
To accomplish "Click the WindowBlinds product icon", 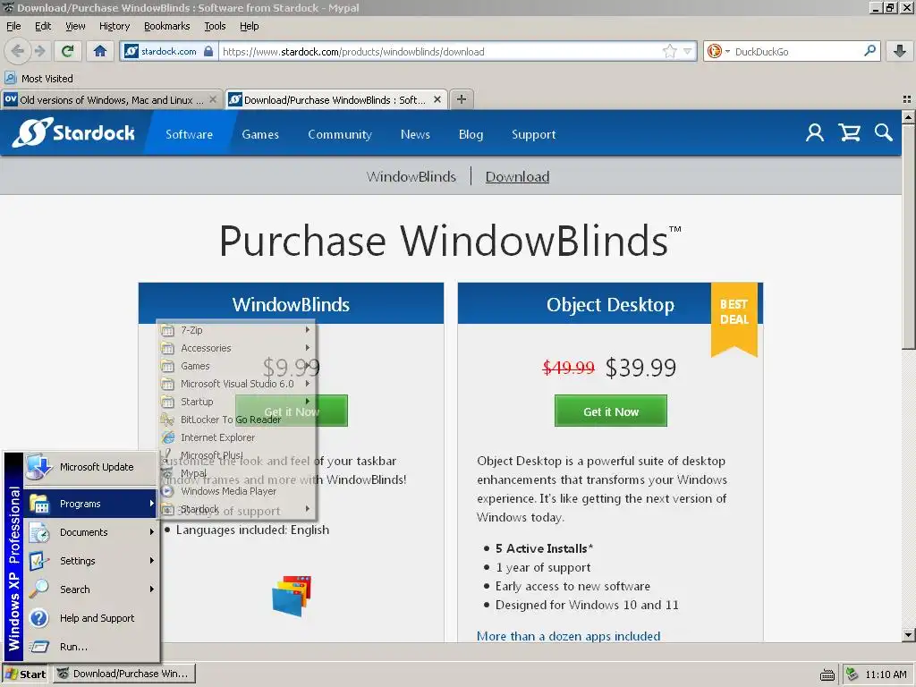I will 292,595.
